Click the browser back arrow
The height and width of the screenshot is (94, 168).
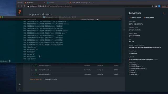[18, 6]
